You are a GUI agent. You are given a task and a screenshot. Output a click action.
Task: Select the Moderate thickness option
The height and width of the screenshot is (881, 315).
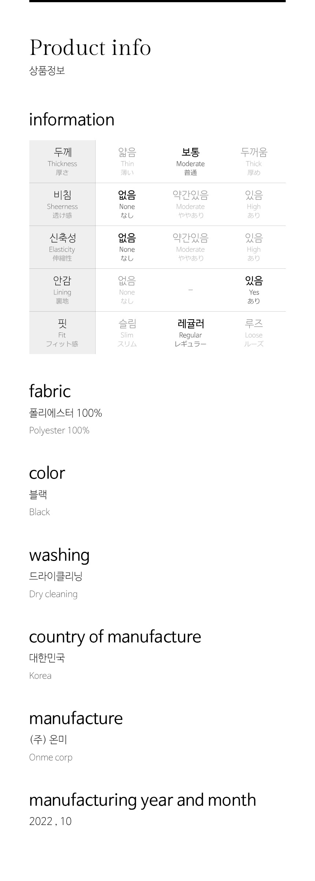[190, 161]
